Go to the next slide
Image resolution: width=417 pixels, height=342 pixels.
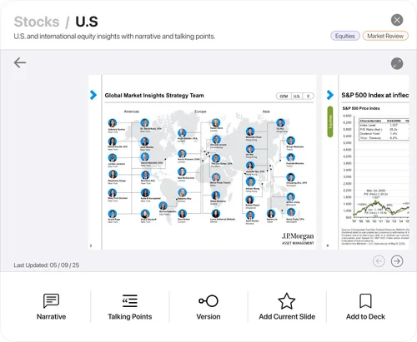[x=397, y=261]
